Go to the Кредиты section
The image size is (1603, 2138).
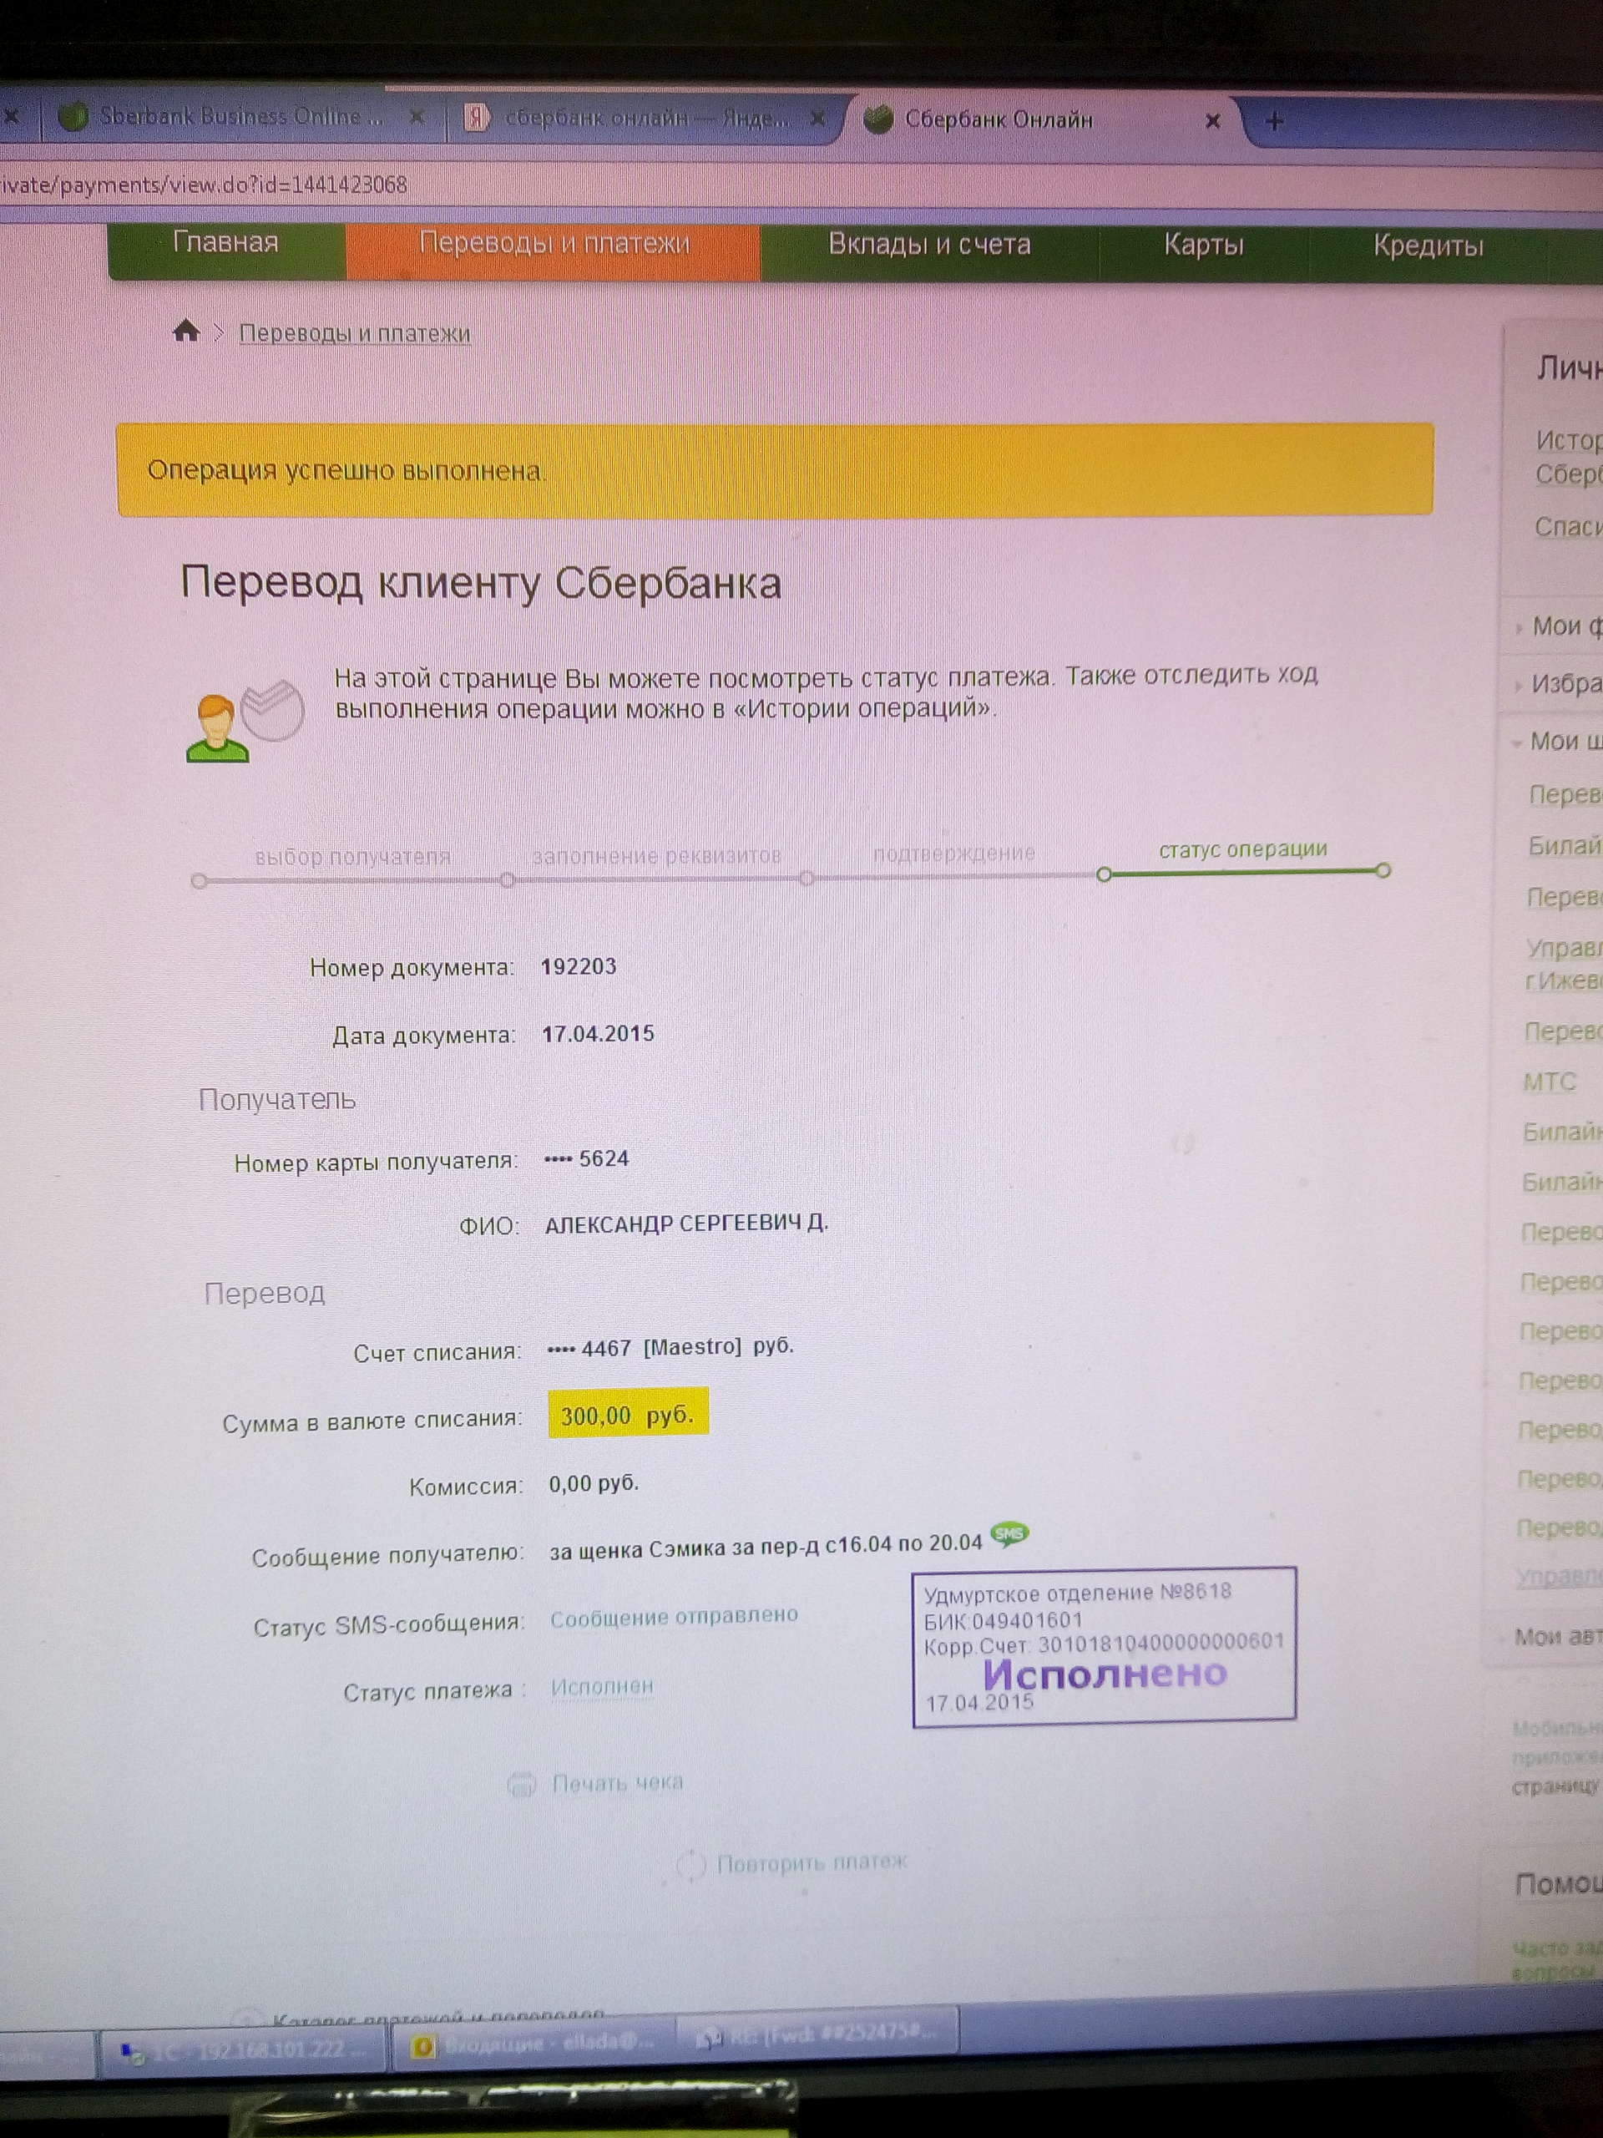pos(1429,246)
